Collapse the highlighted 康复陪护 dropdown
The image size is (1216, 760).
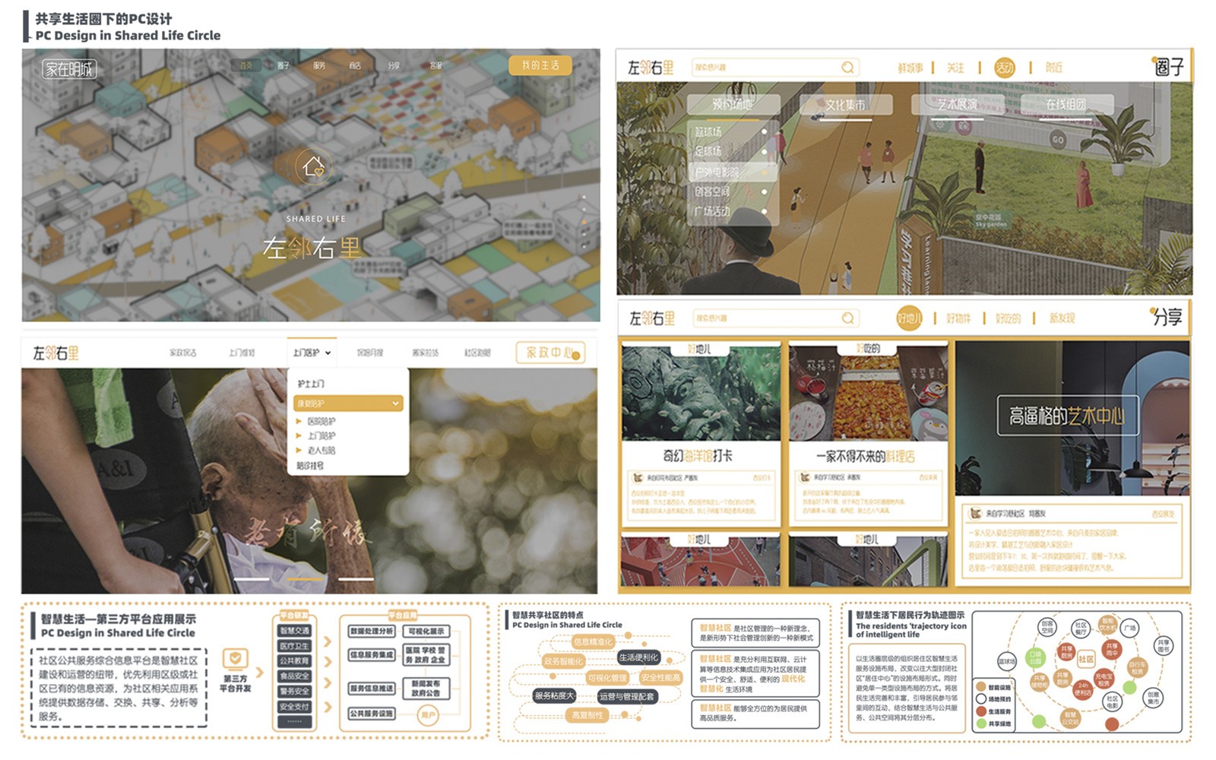coord(394,404)
